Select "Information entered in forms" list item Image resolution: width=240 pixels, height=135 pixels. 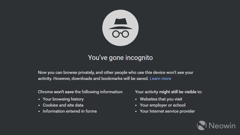tap(70, 111)
